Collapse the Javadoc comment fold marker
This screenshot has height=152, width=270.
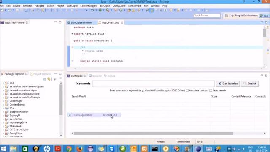73,47
